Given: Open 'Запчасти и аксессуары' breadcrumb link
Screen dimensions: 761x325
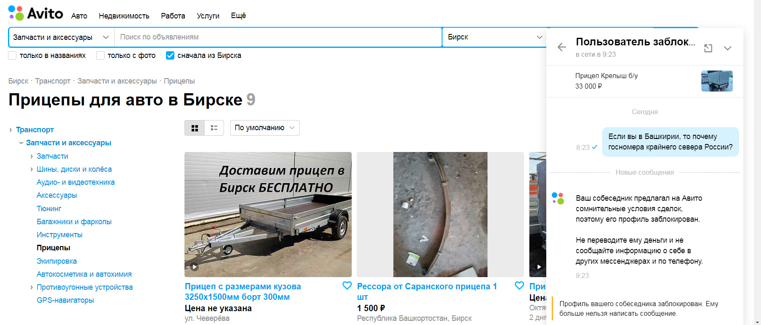Looking at the screenshot, I should coord(117,81).
